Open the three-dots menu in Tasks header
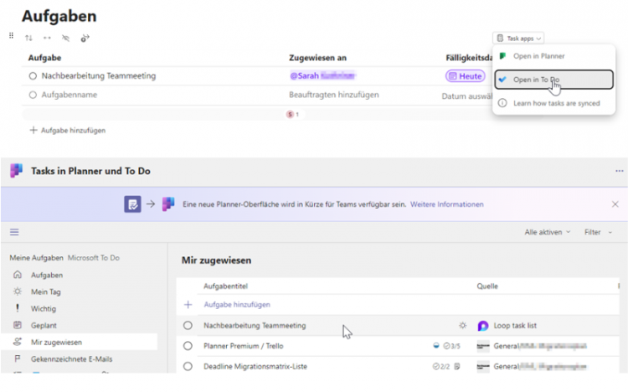This screenshot has height=392, width=628. [619, 171]
